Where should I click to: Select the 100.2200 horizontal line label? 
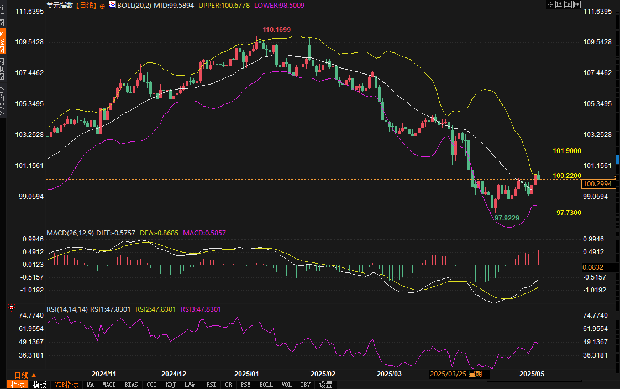[x=567, y=176]
